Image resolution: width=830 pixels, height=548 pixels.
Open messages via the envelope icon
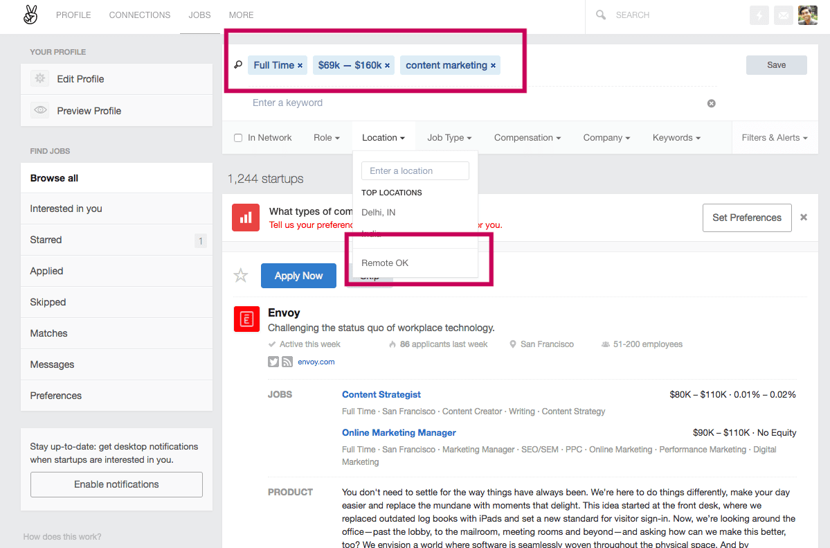[x=783, y=15]
